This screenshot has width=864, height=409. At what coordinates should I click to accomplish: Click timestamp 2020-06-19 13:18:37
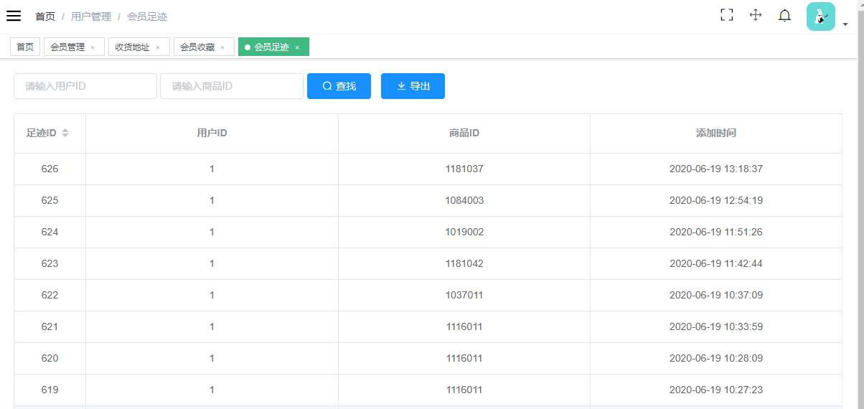tap(716, 169)
